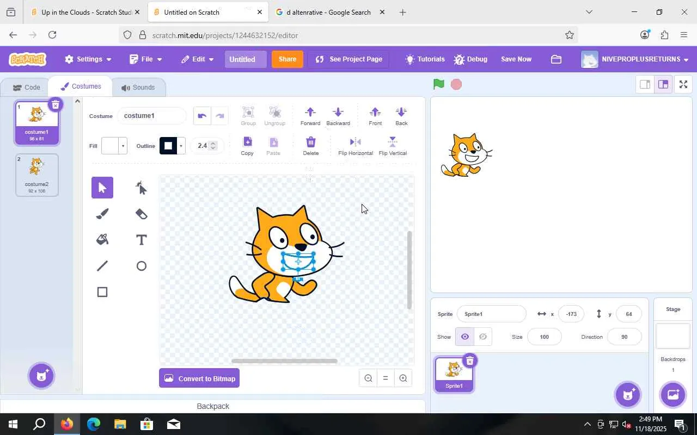Zoom out of the costume canvas
Screen dimensions: 697x435
pyautogui.click(x=368, y=378)
